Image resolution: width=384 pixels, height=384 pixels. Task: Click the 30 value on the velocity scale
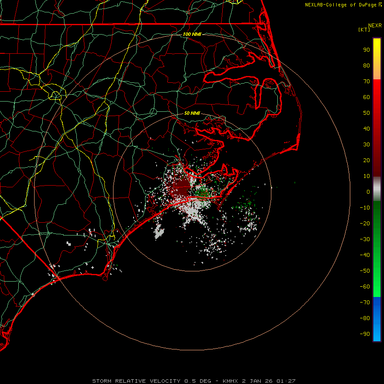(367, 145)
